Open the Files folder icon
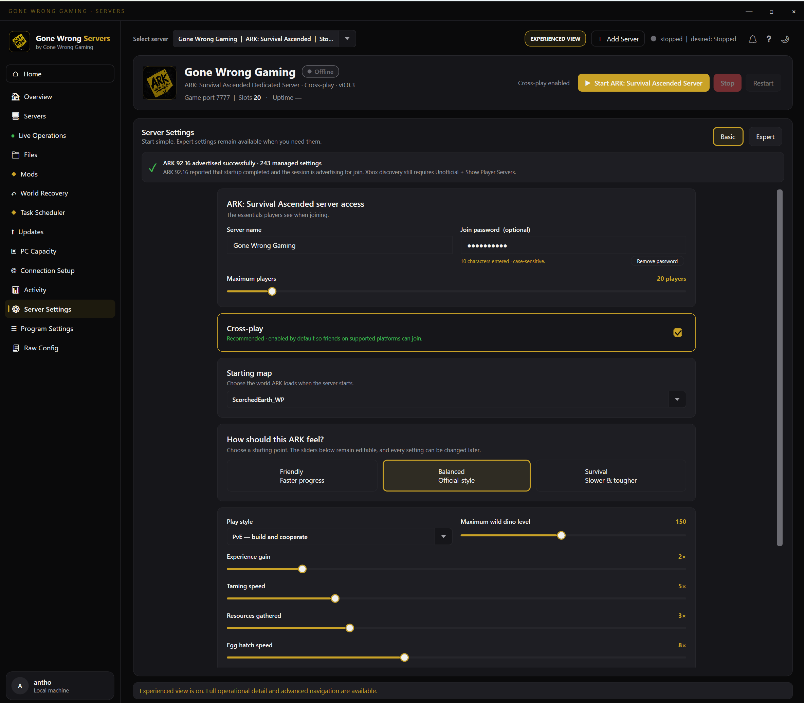Screen dimensions: 804x703 coord(15,154)
